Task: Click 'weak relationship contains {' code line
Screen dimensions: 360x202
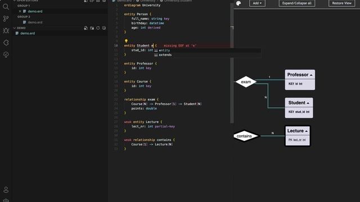Action: pyautogui.click(x=149, y=140)
